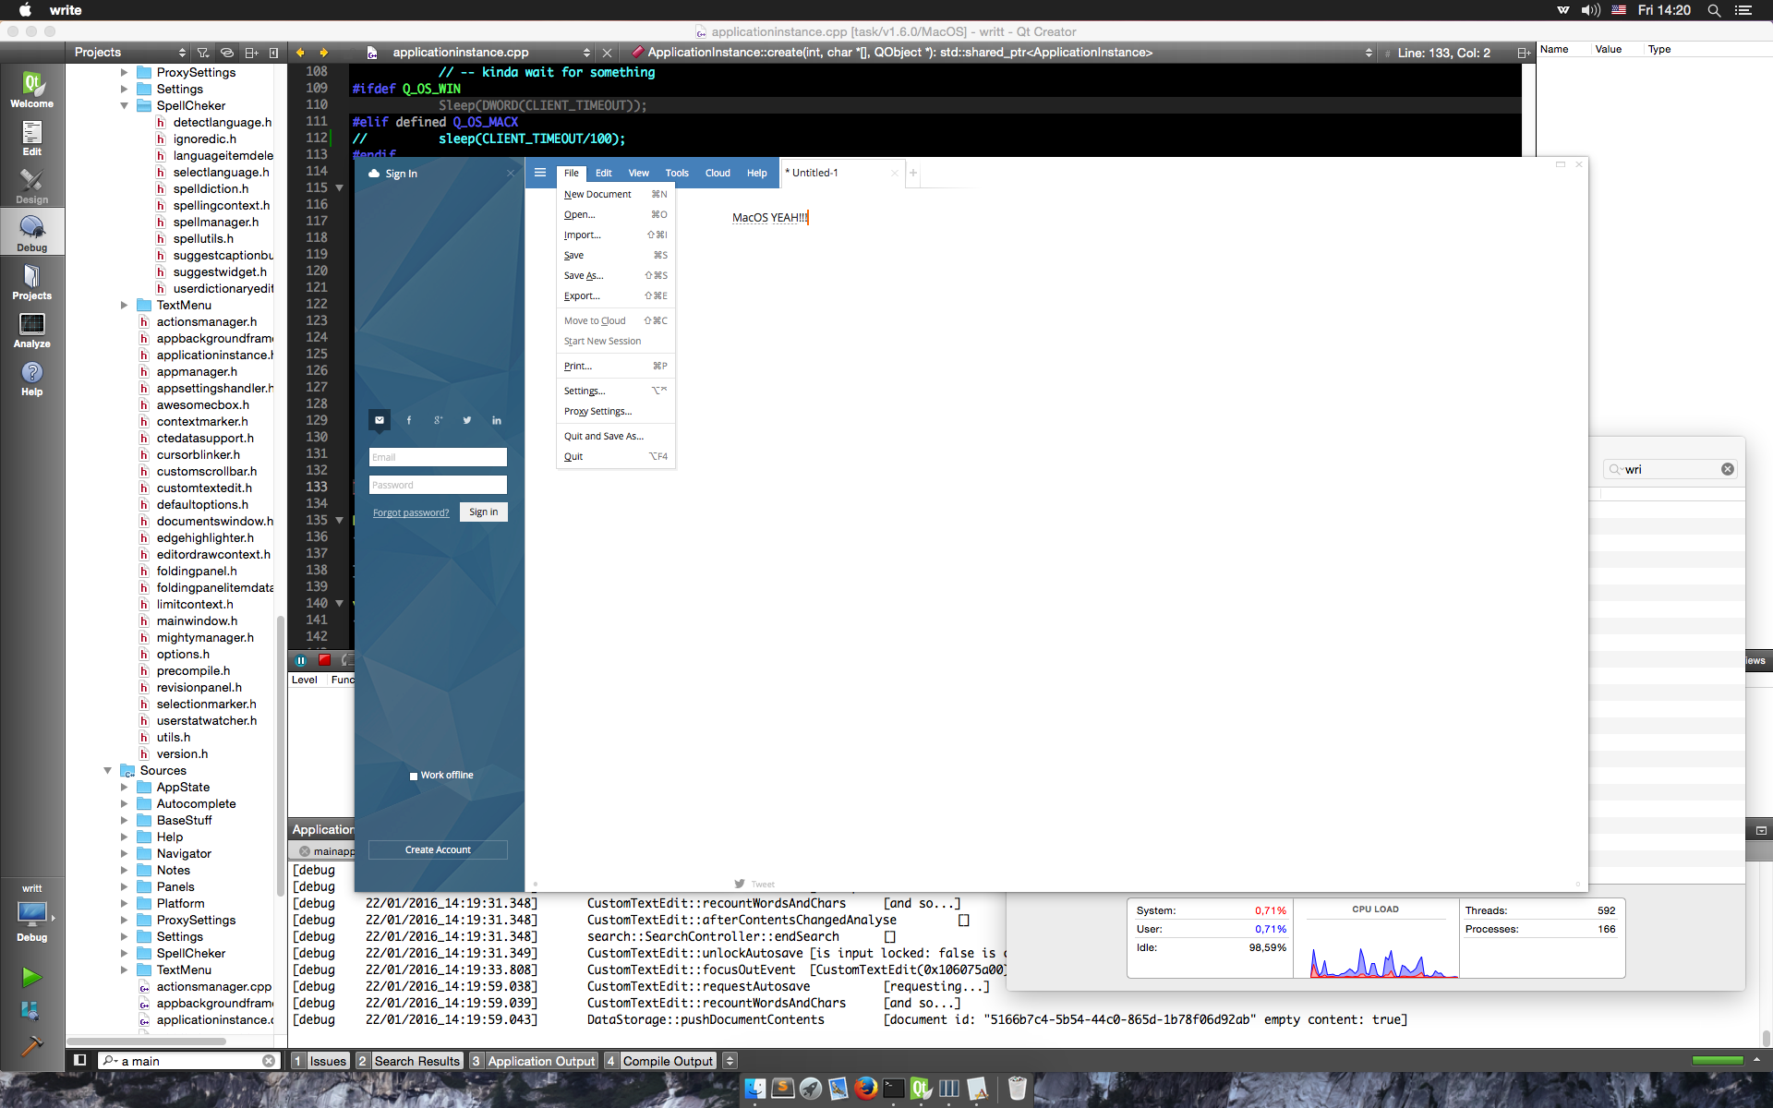
Task: Open the Welcome mode in Qt Creator
Action: [x=32, y=90]
